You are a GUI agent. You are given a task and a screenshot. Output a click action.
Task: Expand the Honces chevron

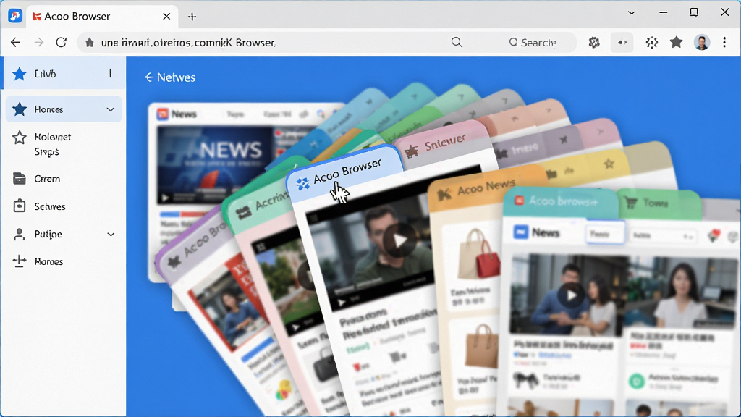(111, 109)
